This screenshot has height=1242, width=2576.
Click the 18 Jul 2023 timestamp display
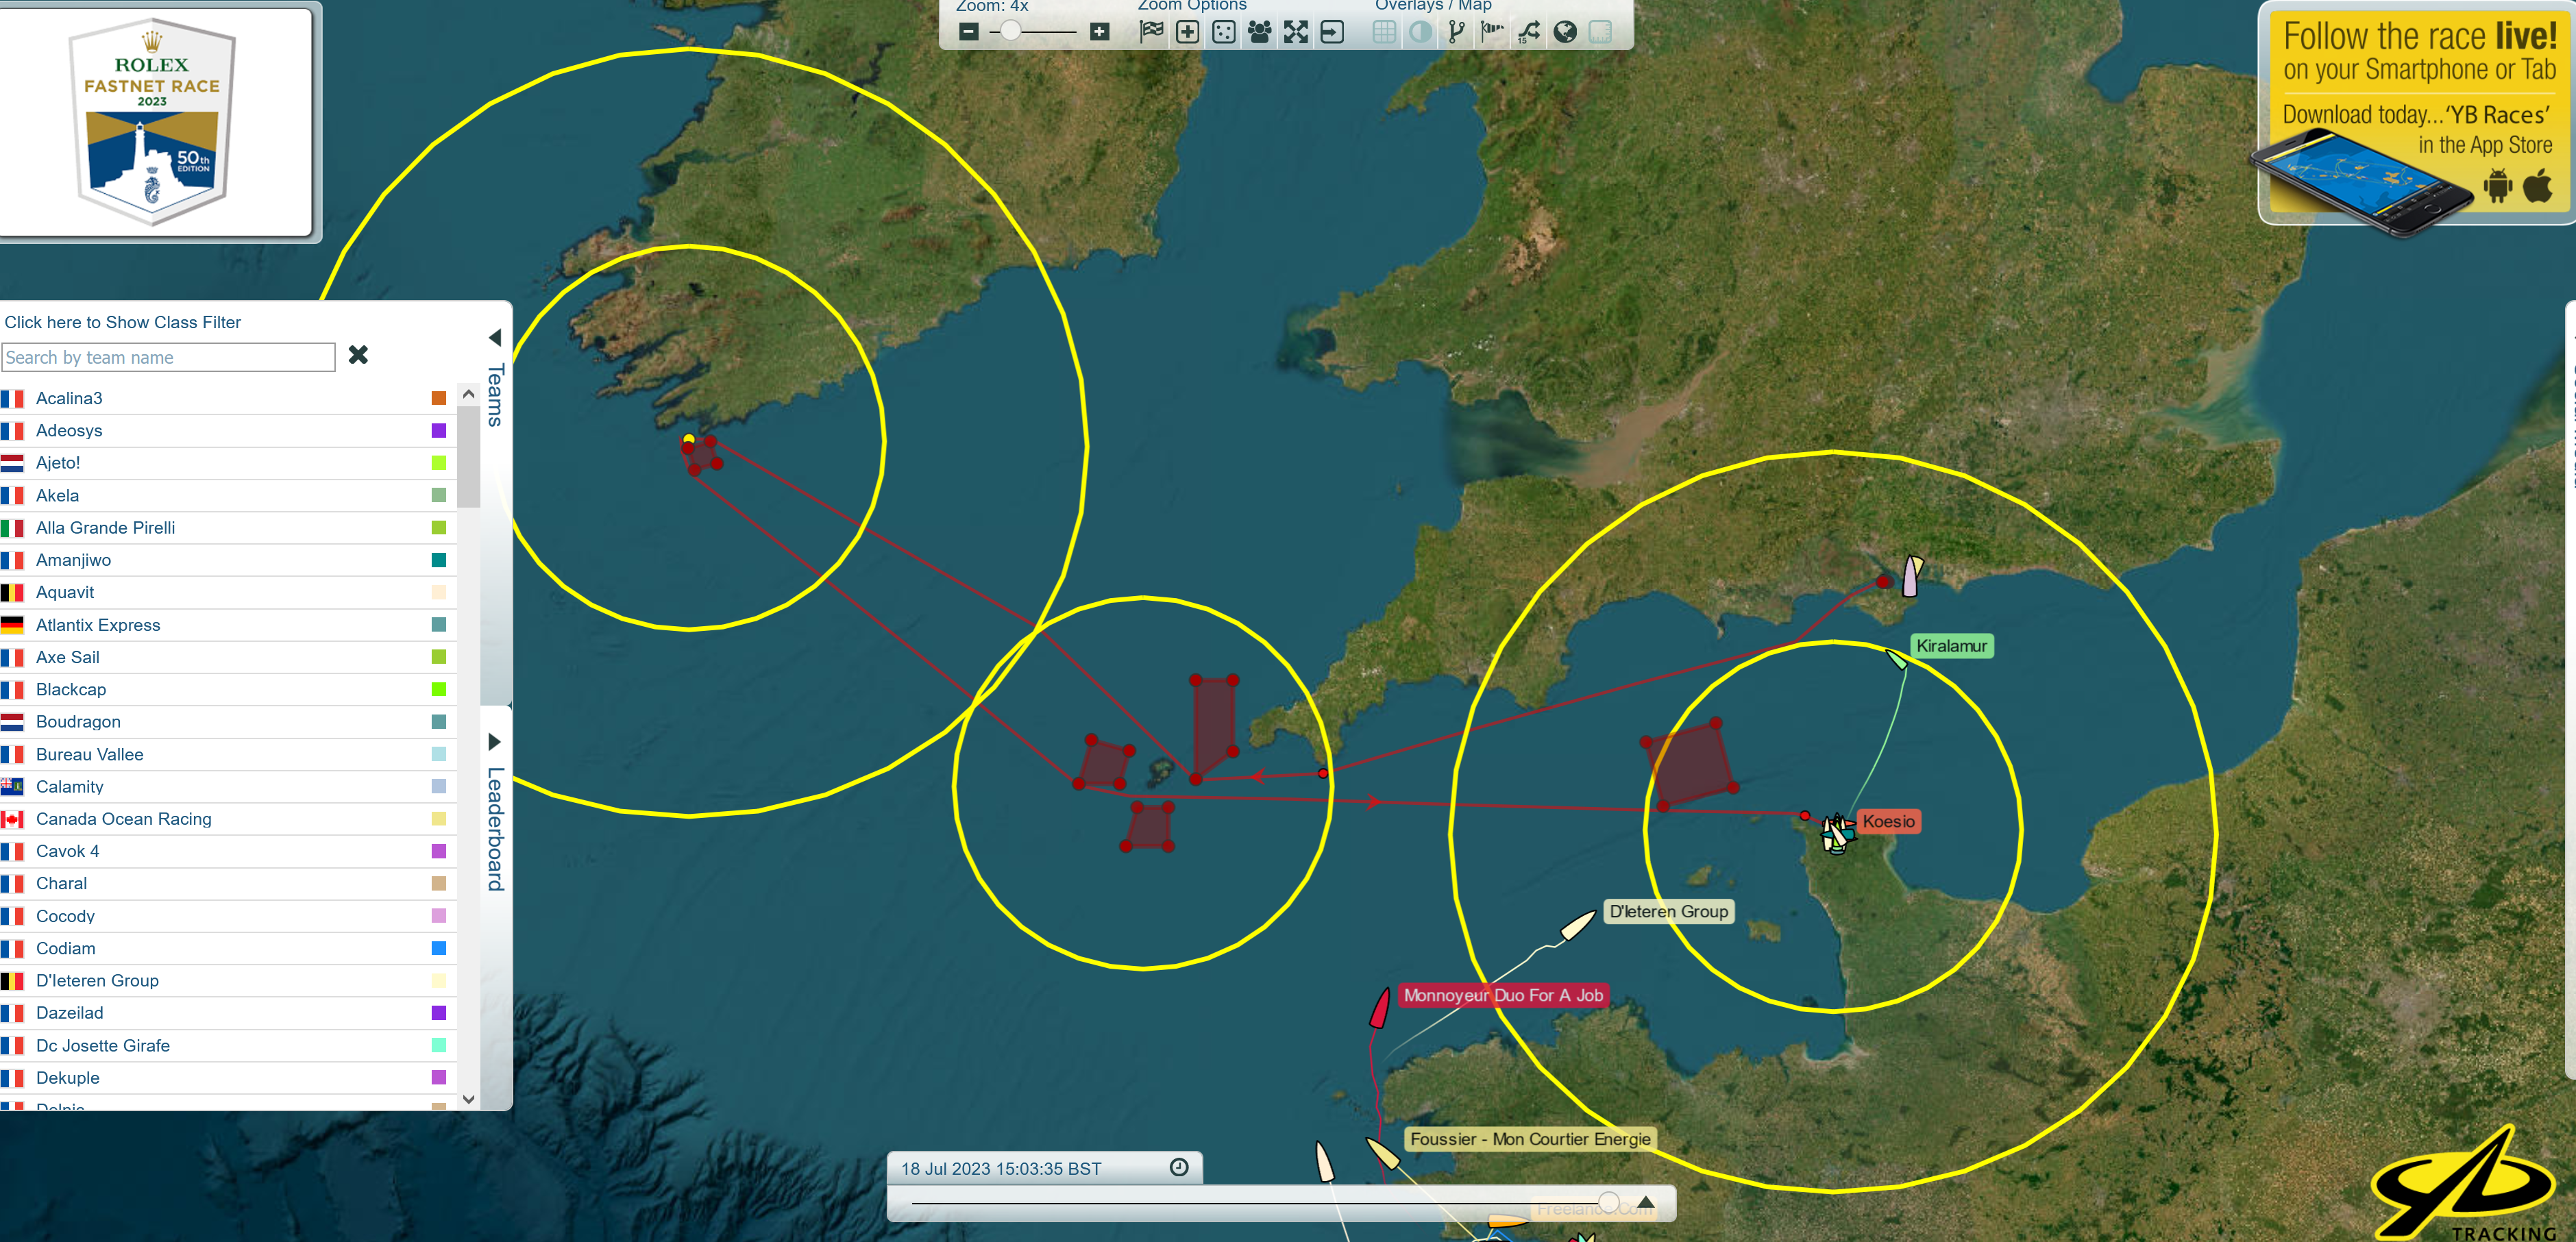point(1001,1168)
